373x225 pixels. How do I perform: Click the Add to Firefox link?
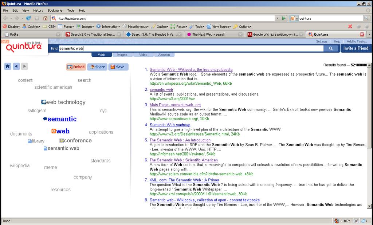pyautogui.click(x=357, y=41)
